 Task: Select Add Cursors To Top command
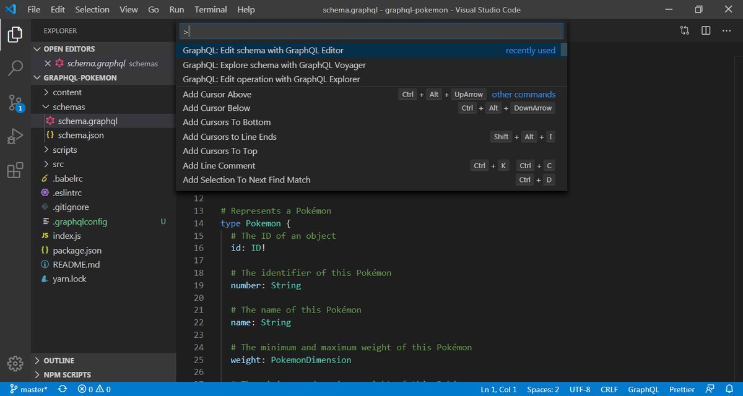[368, 151]
